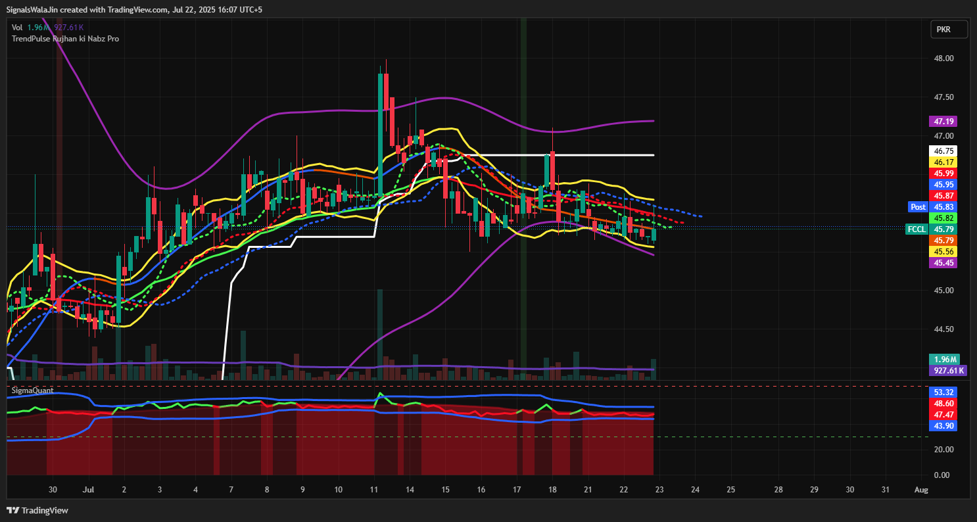Click the yellow 45.56 price label
The height and width of the screenshot is (522, 977).
pyautogui.click(x=943, y=252)
